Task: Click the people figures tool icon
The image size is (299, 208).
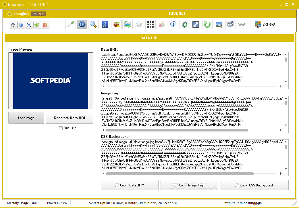Action: (162, 24)
